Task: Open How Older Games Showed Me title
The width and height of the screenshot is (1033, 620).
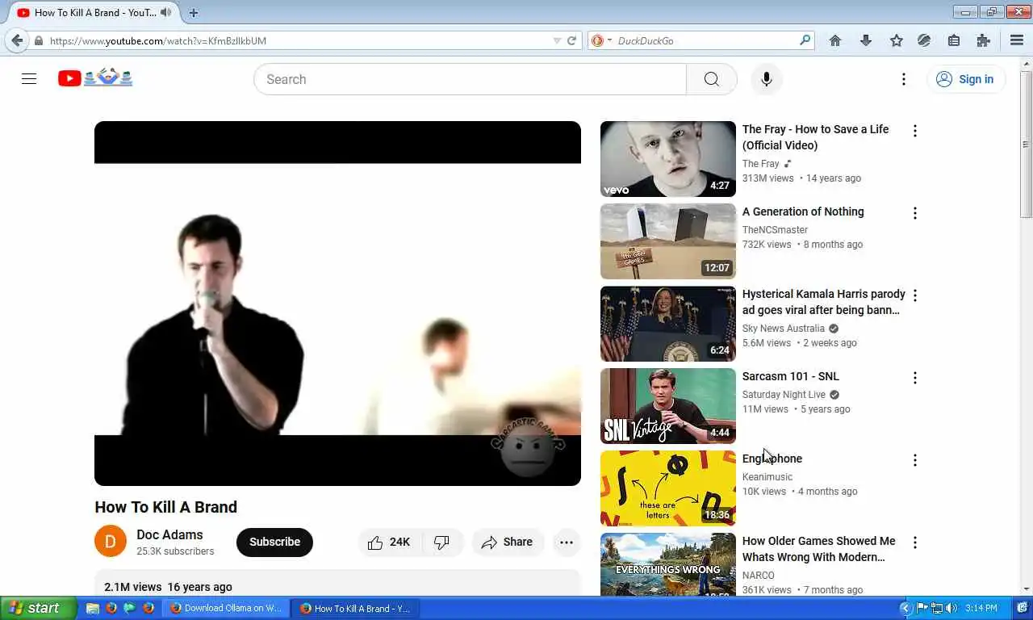Action: click(x=819, y=549)
